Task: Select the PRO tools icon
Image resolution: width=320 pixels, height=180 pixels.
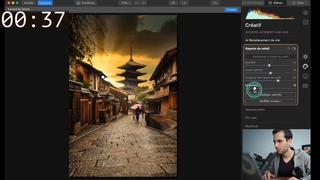Action: (x=305, y=86)
